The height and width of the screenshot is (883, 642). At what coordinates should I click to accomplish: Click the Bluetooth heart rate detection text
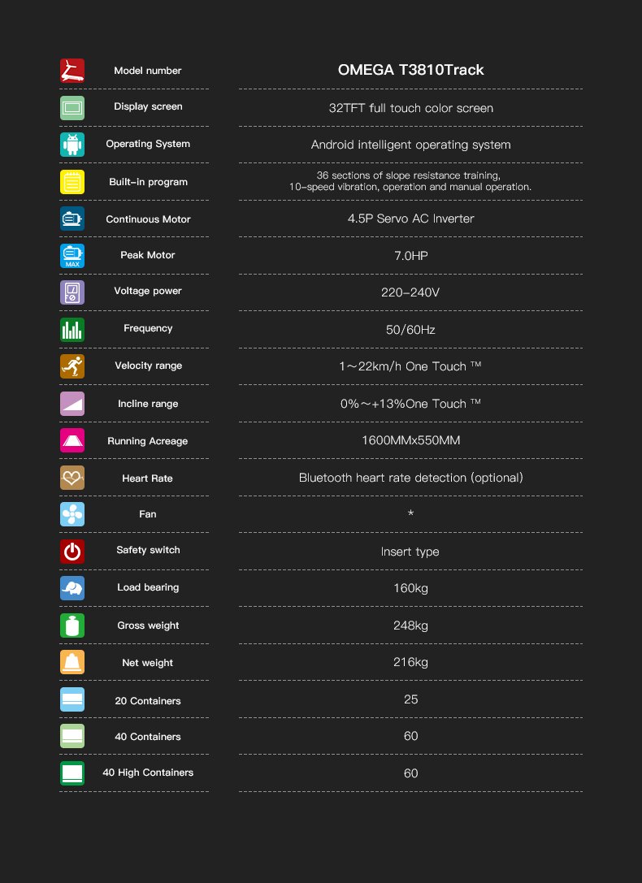coord(410,478)
